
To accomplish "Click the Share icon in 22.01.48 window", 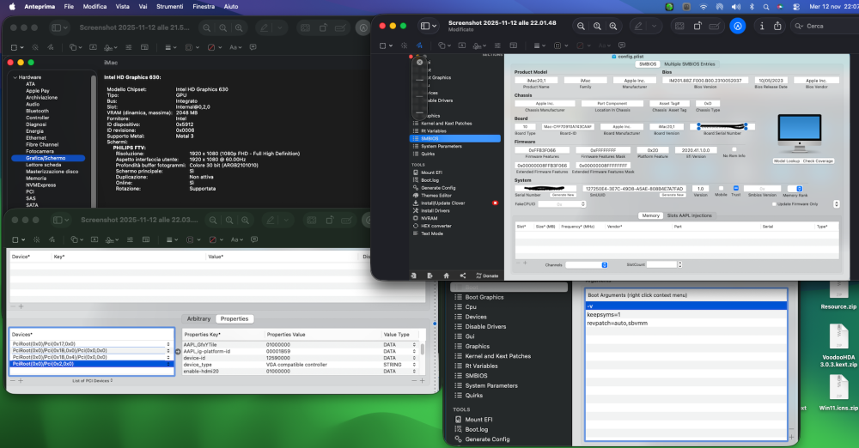I will (777, 26).
